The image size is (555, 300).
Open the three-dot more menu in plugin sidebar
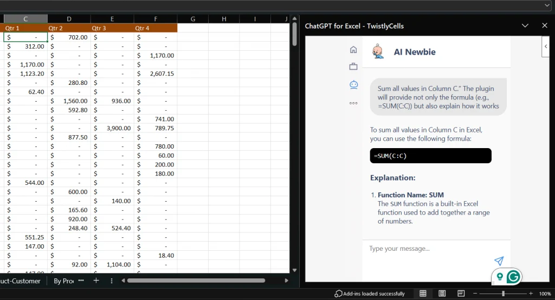click(x=353, y=103)
